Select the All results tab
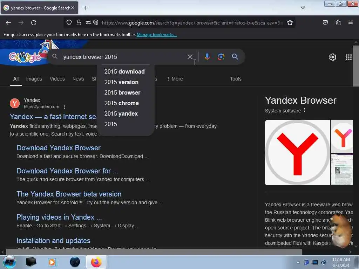This screenshot has width=359, height=269. pyautogui.click(x=16, y=79)
